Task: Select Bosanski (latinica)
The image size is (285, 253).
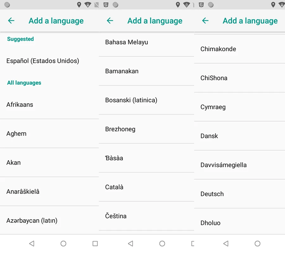Action: coord(147,100)
